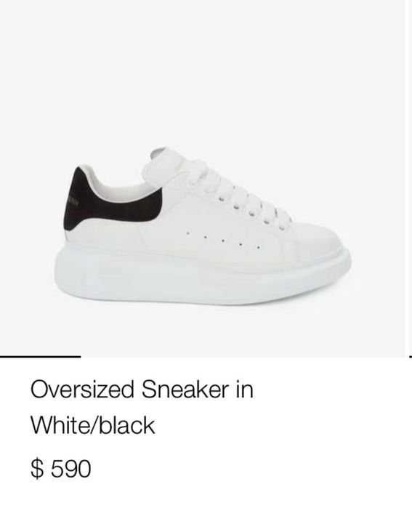Click the word "Sneaker" in product title
Screen dimensions: 412x508
185,389
